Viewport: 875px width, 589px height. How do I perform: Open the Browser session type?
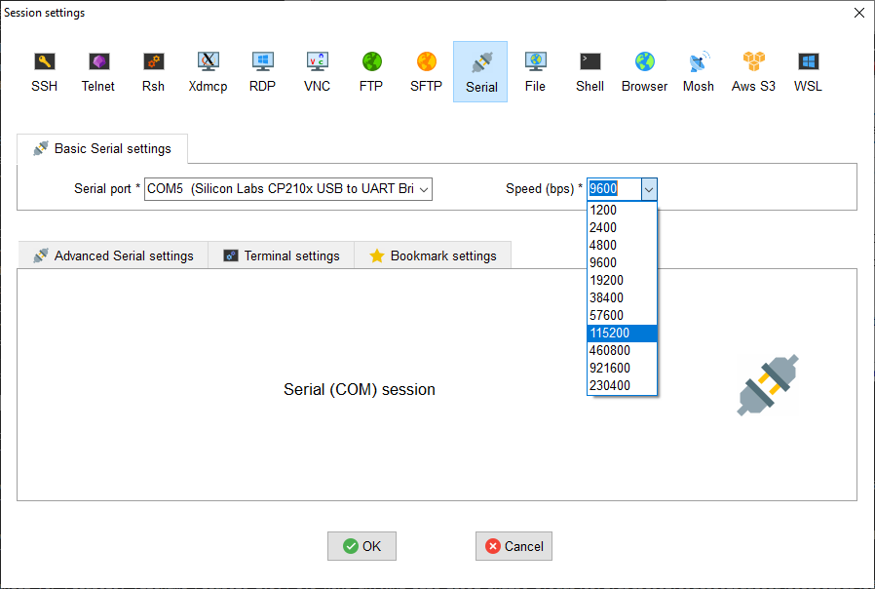point(644,71)
